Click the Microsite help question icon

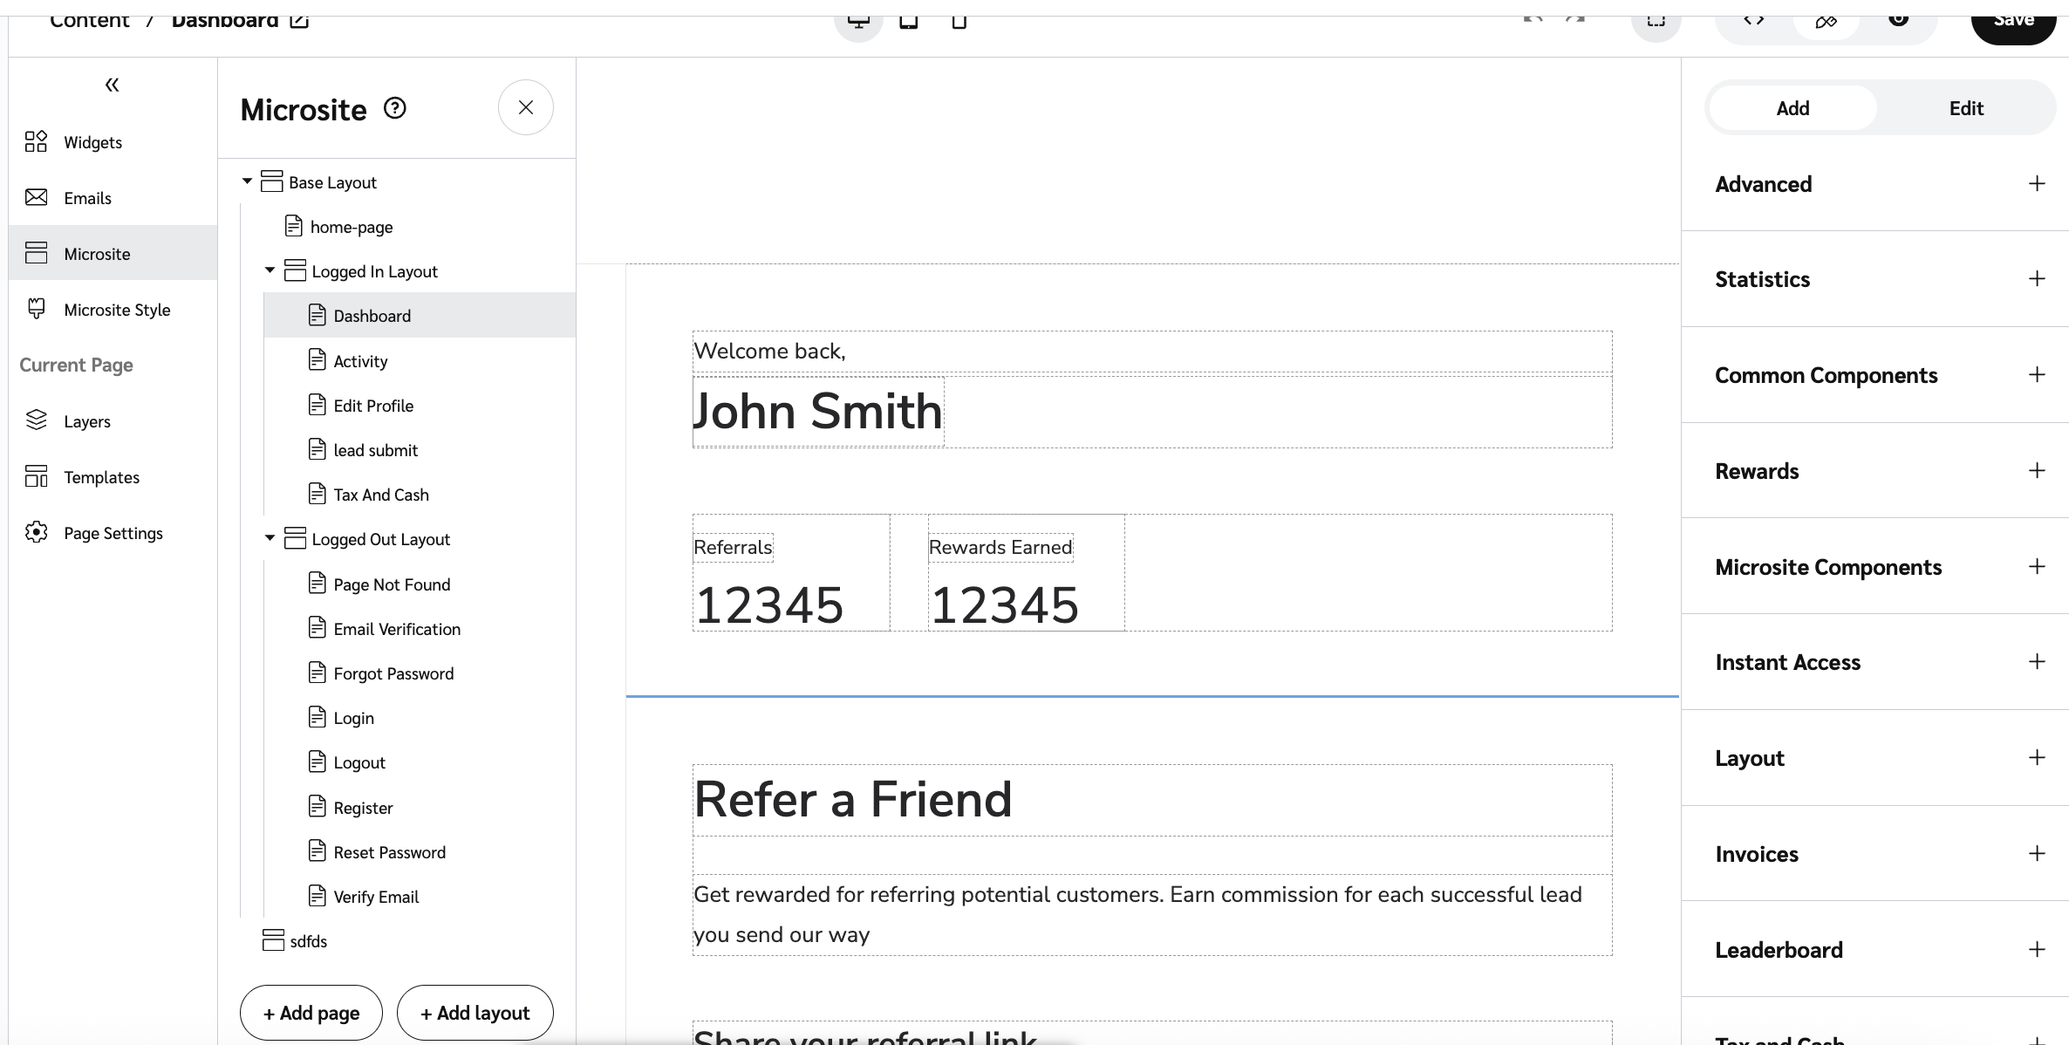pos(395,108)
